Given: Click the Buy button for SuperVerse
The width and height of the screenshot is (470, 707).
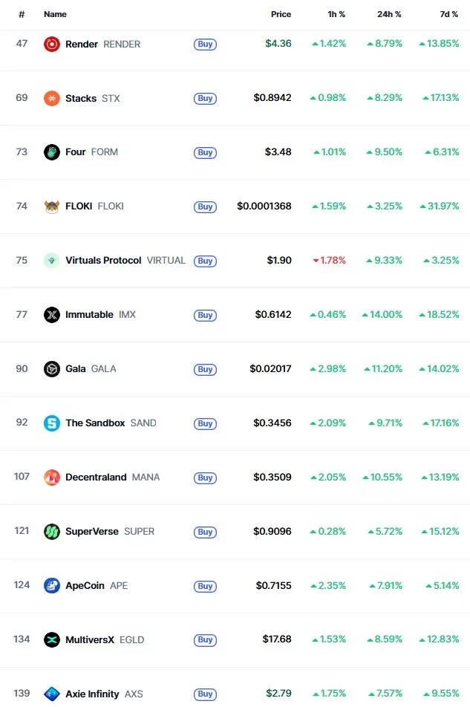Looking at the screenshot, I should click(205, 532).
